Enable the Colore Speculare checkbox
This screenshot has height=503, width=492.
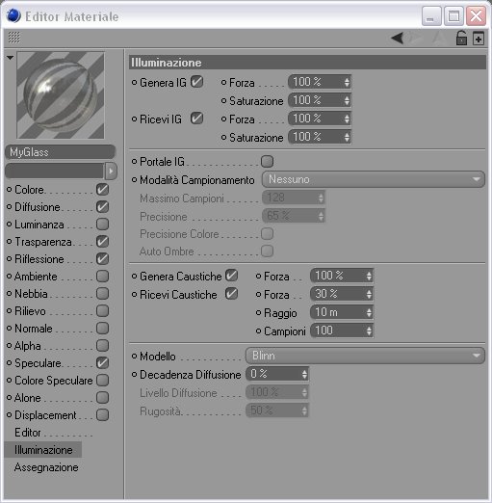click(102, 381)
